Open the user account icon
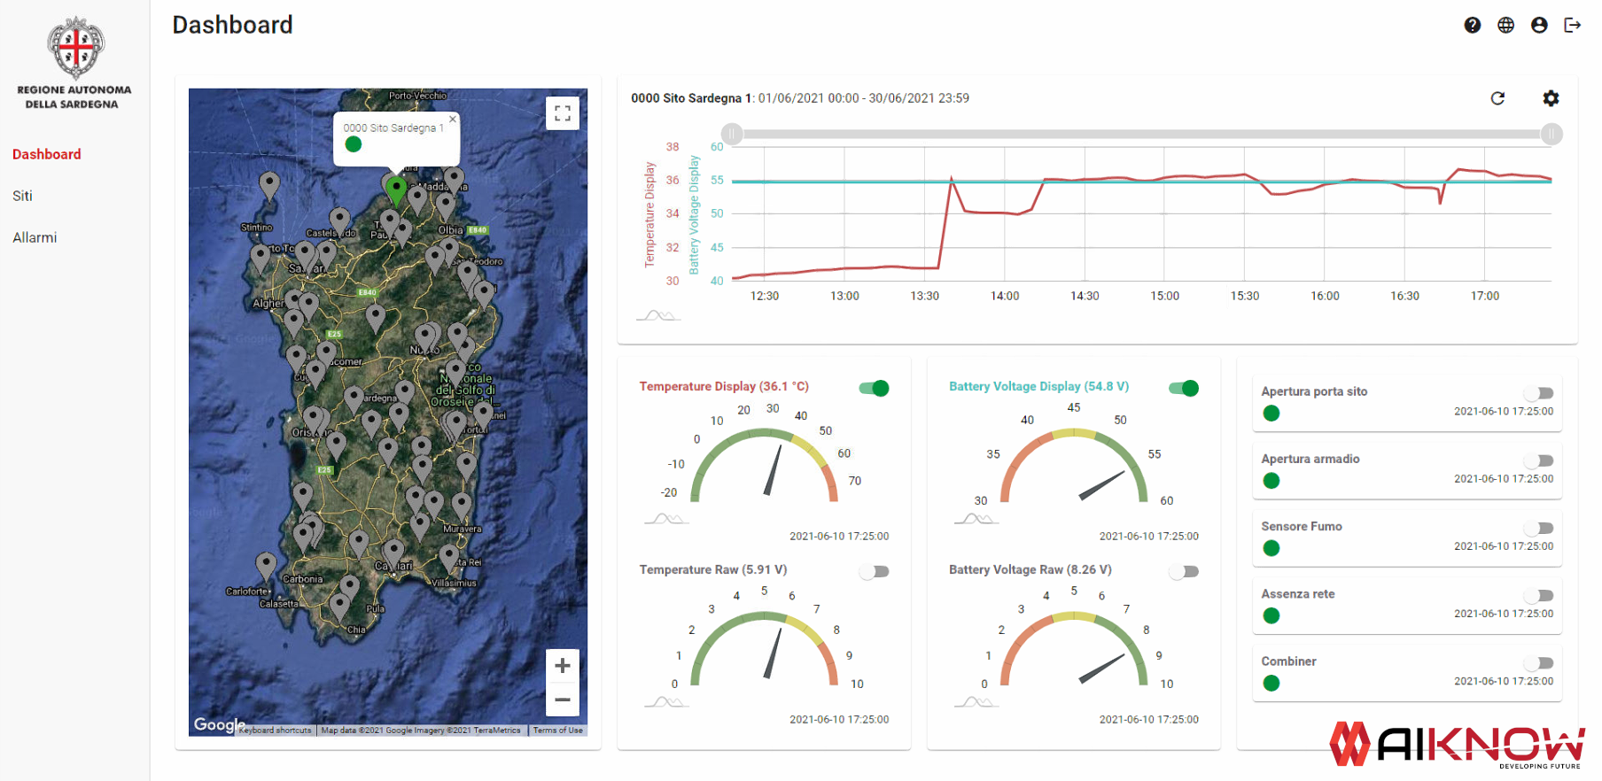This screenshot has height=781, width=1602. (1539, 26)
